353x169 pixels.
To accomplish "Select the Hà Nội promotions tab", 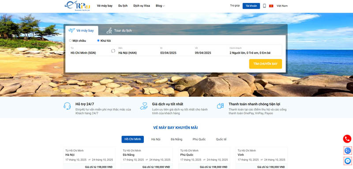I will pos(156,139).
